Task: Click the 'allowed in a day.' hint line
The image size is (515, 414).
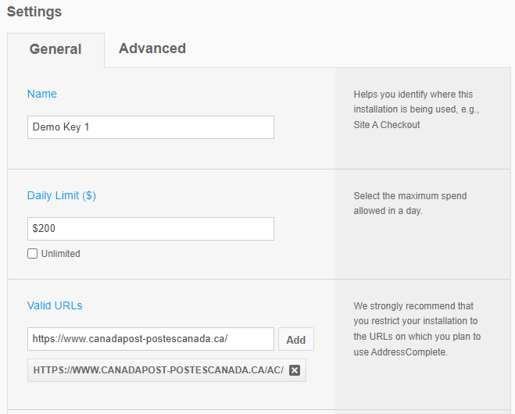Action: tap(388, 211)
